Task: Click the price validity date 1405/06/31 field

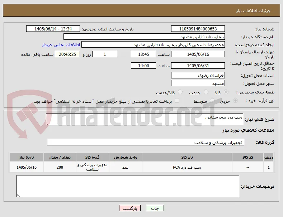Action: [x=198, y=66]
